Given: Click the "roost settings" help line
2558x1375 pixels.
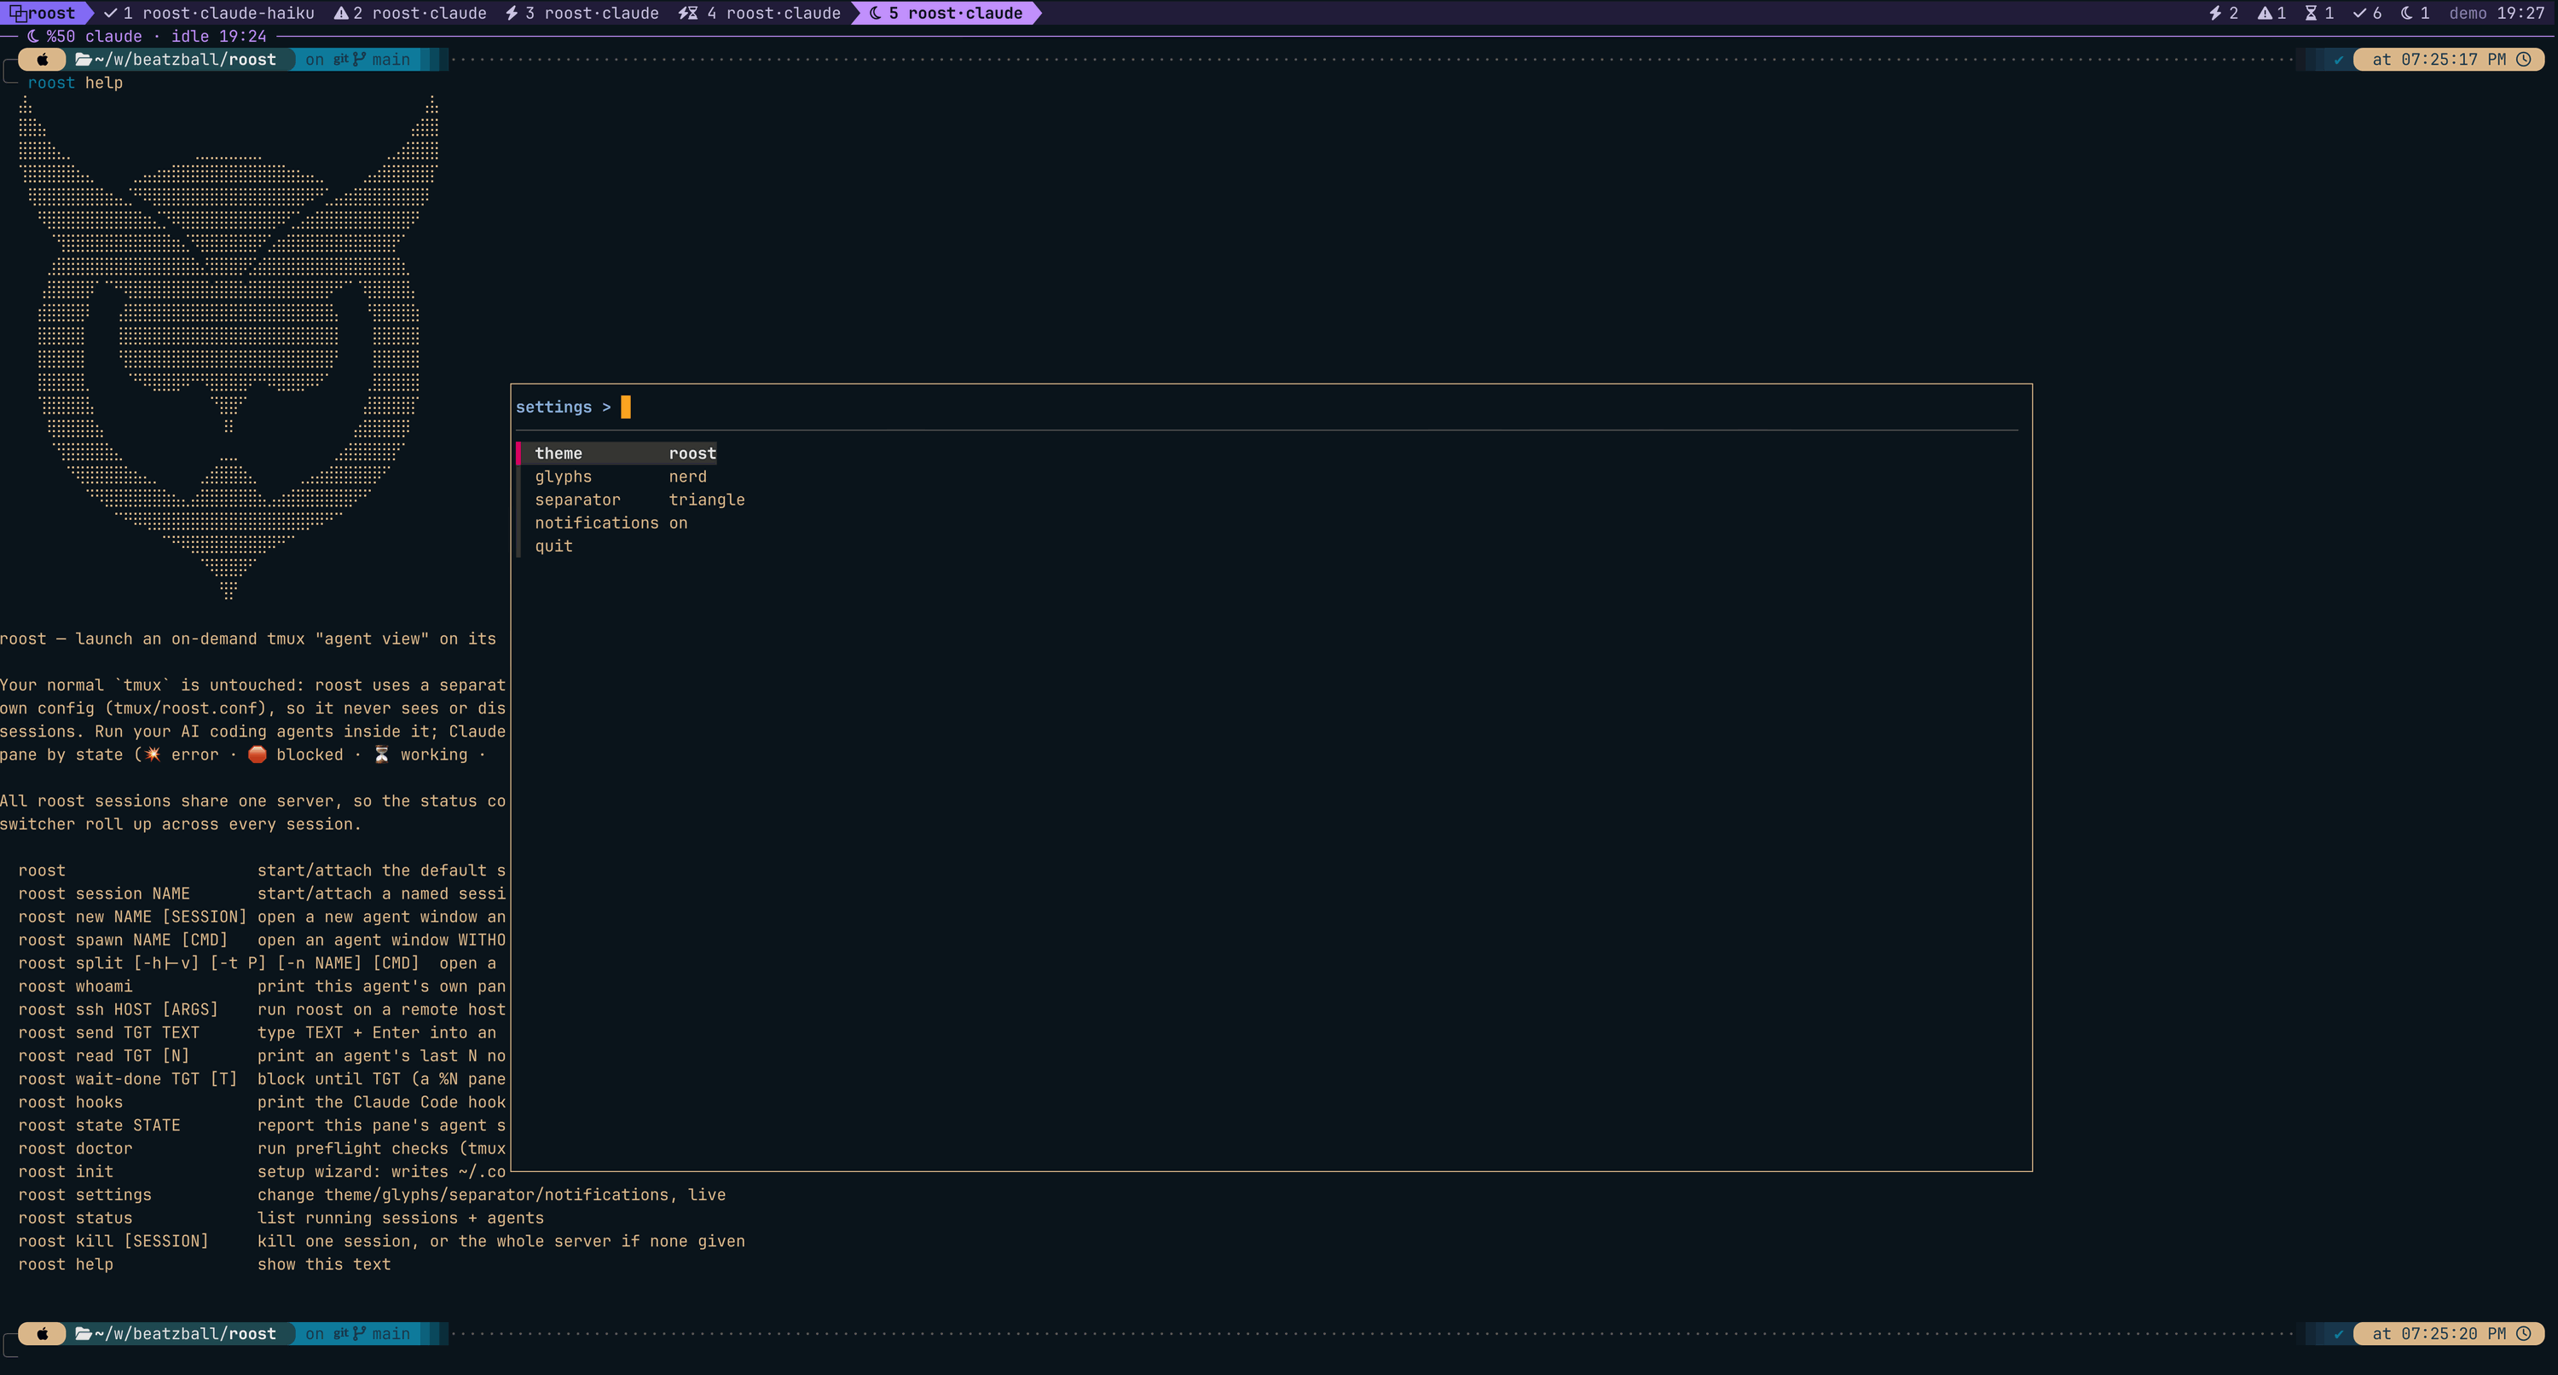Looking at the screenshot, I should [x=373, y=1194].
